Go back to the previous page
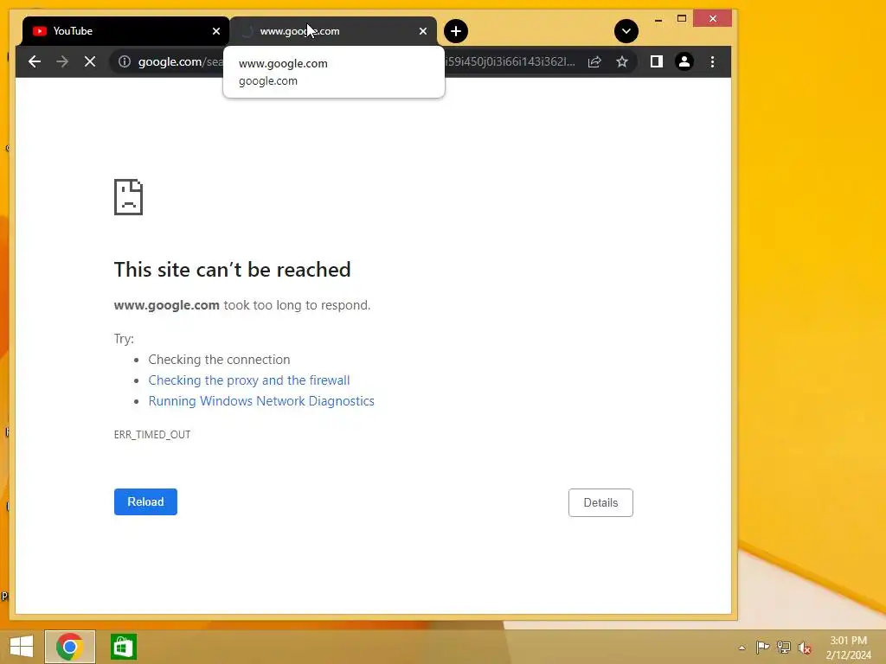Viewport: 886px width, 664px height. [35, 61]
